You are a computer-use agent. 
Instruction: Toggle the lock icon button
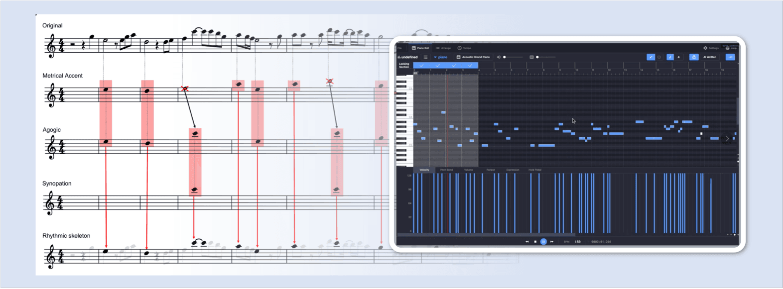click(x=694, y=57)
